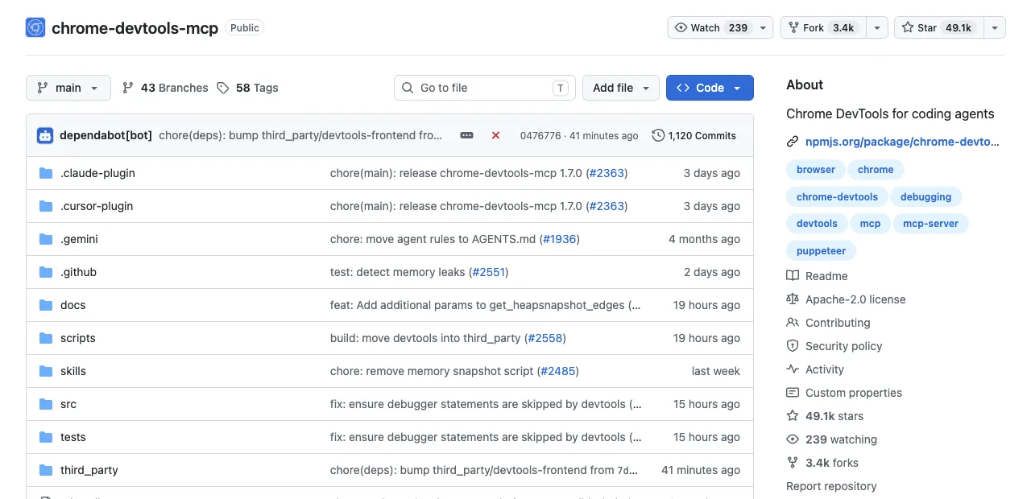Click the skills folder icon
This screenshot has width=1031, height=499.
(x=46, y=371)
